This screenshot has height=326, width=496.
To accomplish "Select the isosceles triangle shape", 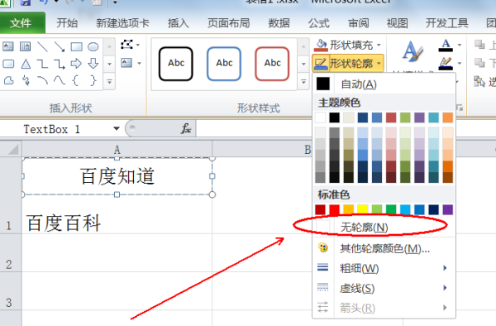I will tap(26, 64).
